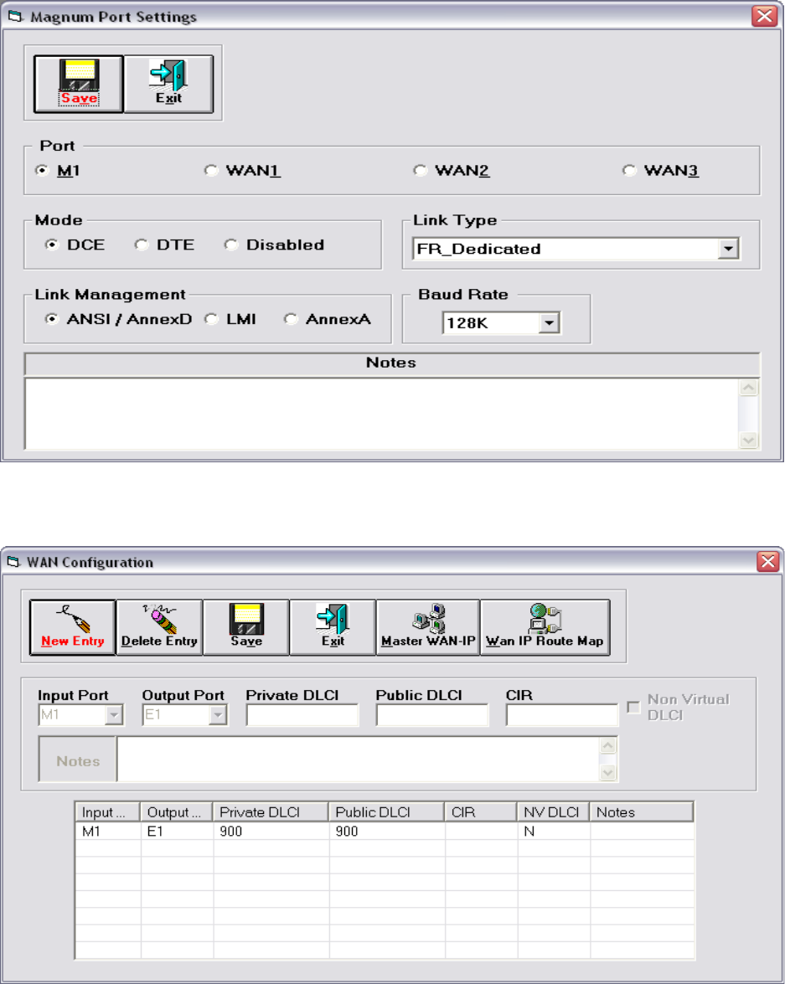Select the WAN3 port radio button
785x984 pixels.
point(629,170)
